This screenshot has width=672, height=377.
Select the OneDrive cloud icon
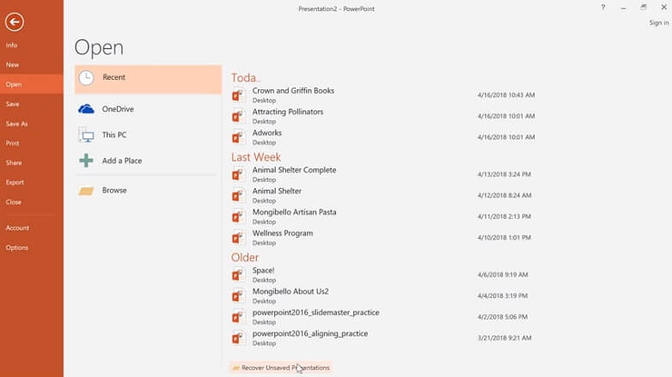(x=86, y=109)
